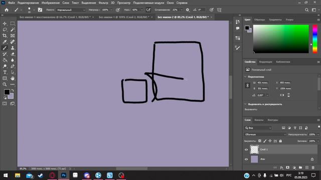This screenshot has height=180, width=321.
Task: Open the Файл menu
Action: pos(12,3)
